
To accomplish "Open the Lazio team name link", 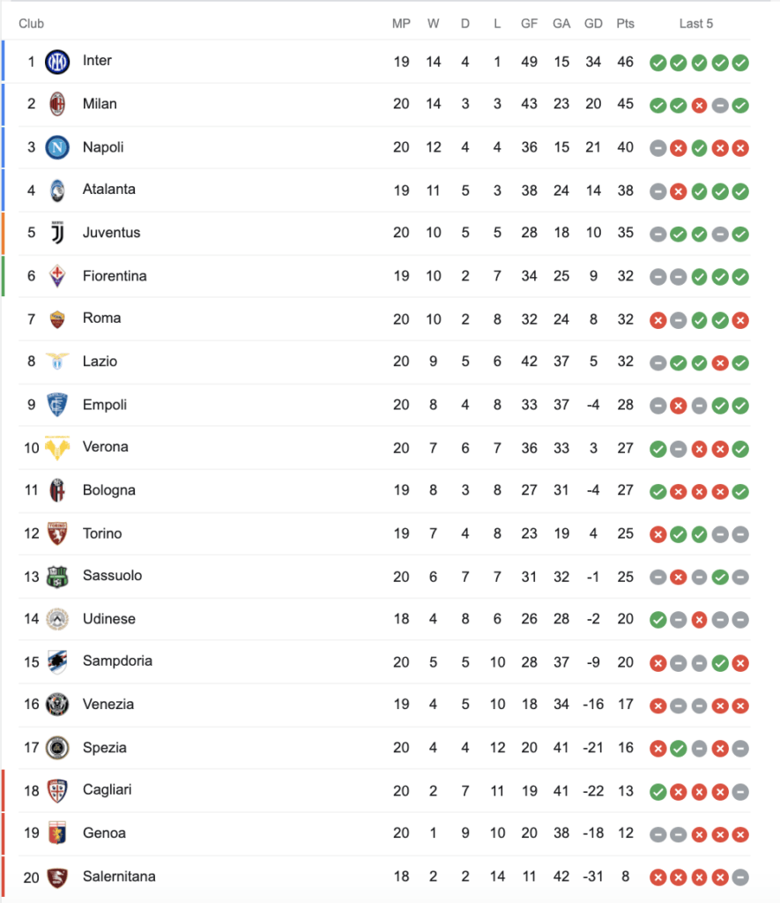I will tap(100, 362).
